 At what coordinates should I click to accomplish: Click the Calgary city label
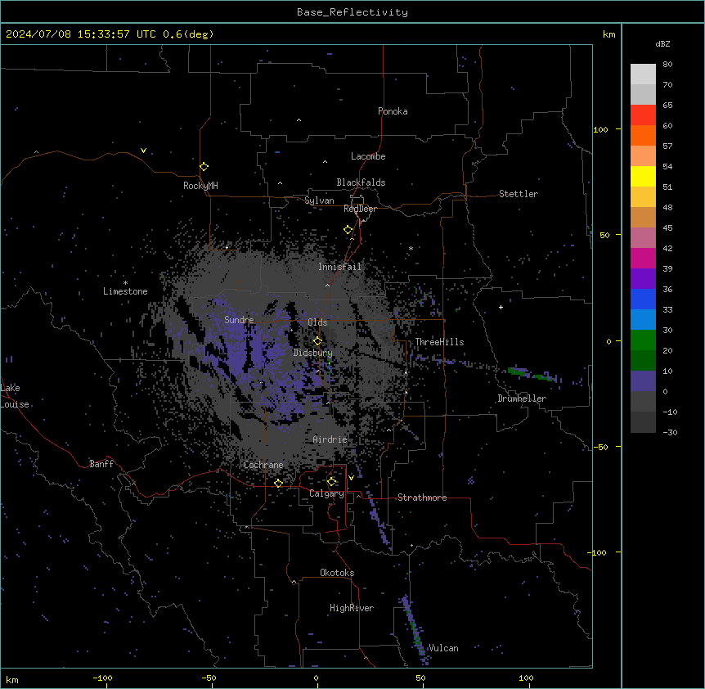pyautogui.click(x=326, y=493)
